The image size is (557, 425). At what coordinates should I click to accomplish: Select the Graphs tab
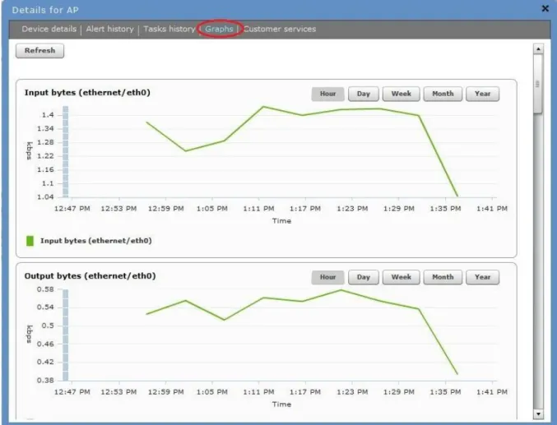click(x=219, y=29)
